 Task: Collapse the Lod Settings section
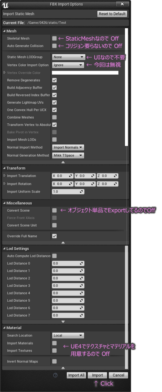[5, 249]
